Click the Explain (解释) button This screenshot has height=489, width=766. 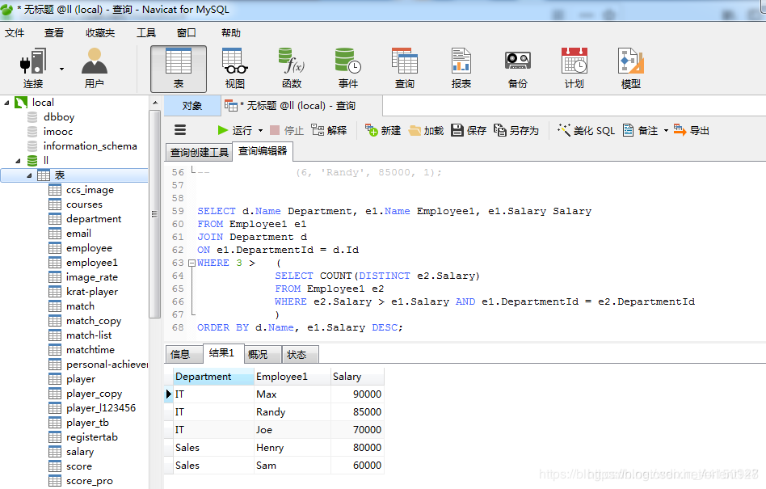click(x=329, y=130)
